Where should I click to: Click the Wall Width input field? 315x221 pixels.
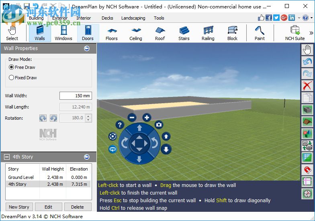[x=76, y=96]
